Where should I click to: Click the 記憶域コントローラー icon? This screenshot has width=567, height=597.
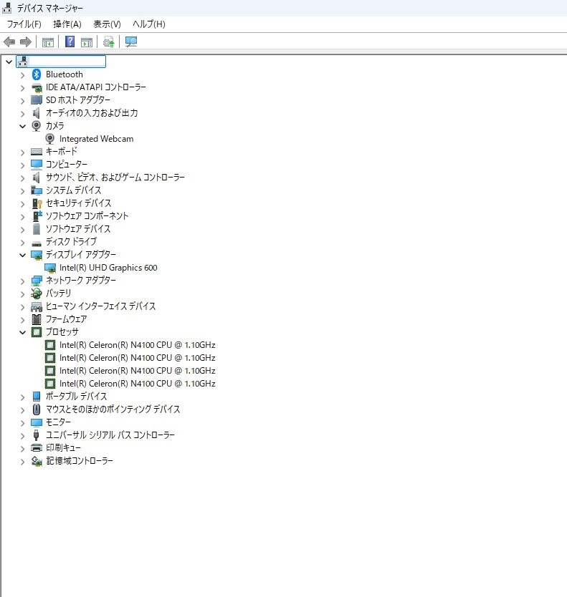tap(37, 461)
